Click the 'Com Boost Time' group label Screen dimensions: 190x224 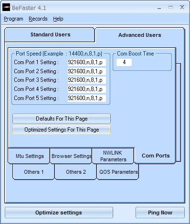tap(136, 54)
